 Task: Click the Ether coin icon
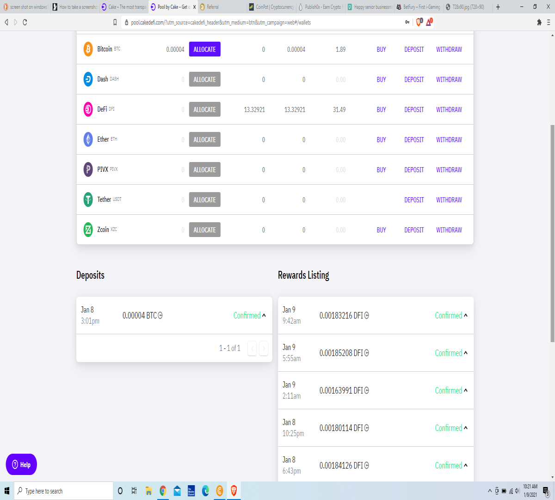tap(88, 139)
